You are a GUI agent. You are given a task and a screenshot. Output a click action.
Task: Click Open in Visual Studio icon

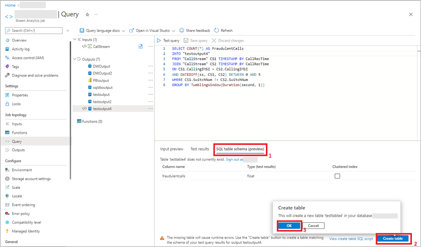click(131, 30)
